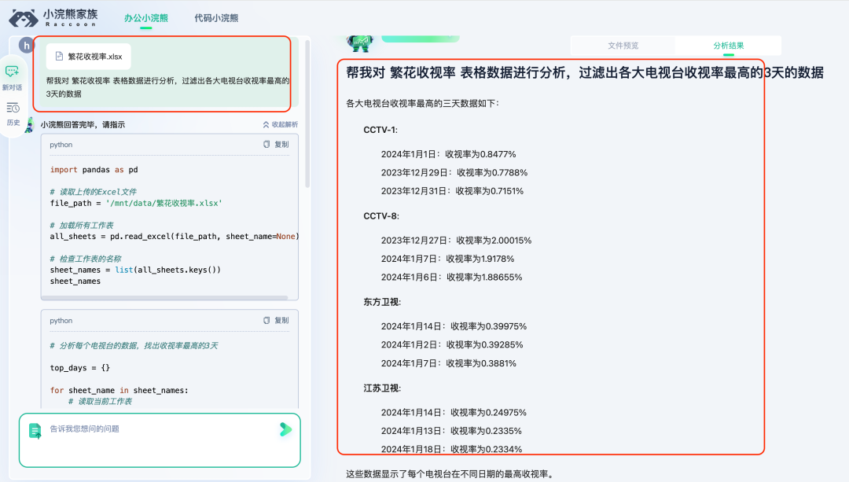Click the line 2024年1月14日：收视率为0.24975%
The height and width of the screenshot is (482, 849).
click(454, 413)
